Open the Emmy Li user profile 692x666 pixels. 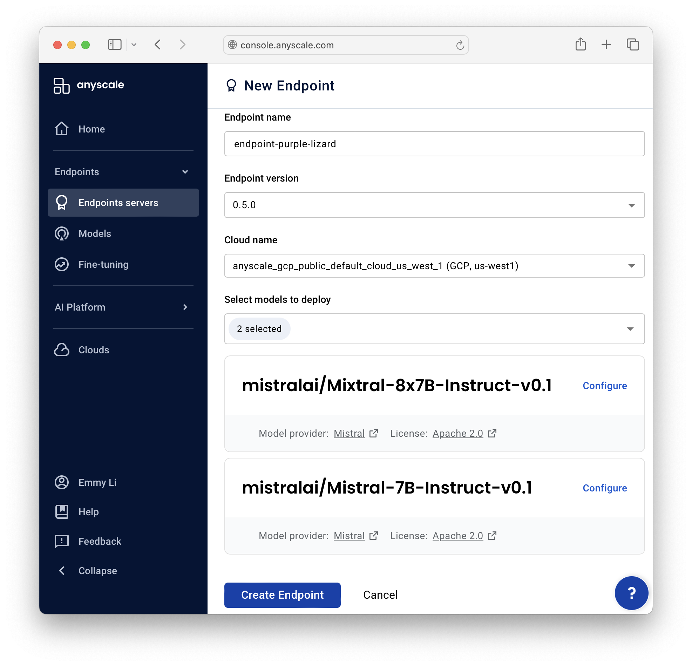coord(123,482)
